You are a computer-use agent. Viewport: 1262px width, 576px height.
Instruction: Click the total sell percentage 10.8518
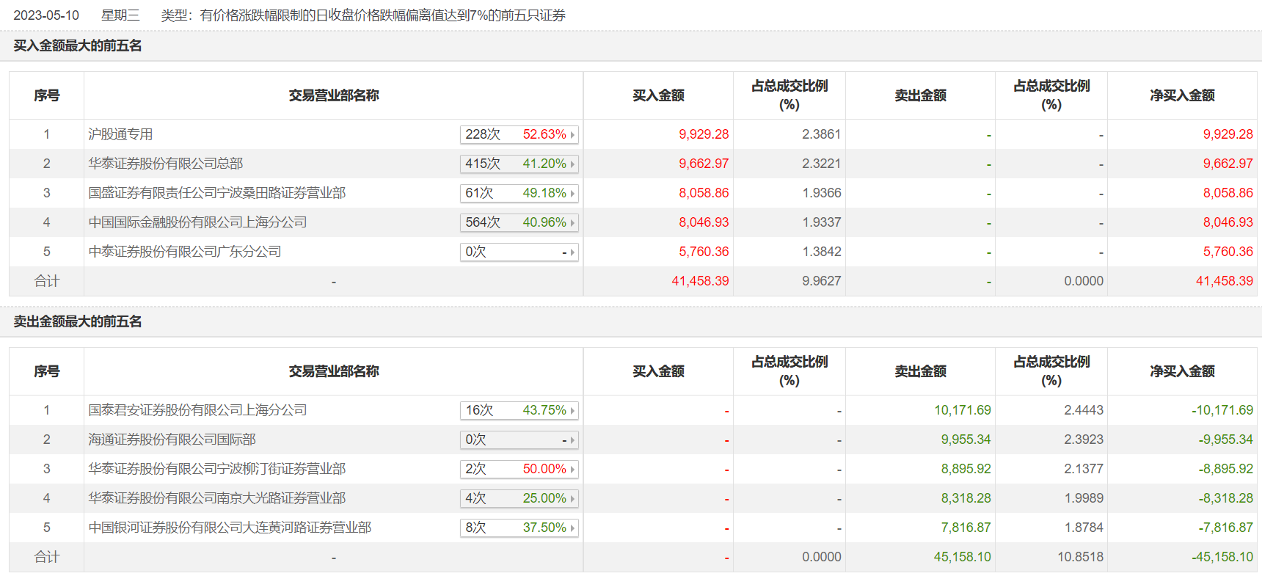(1080, 557)
